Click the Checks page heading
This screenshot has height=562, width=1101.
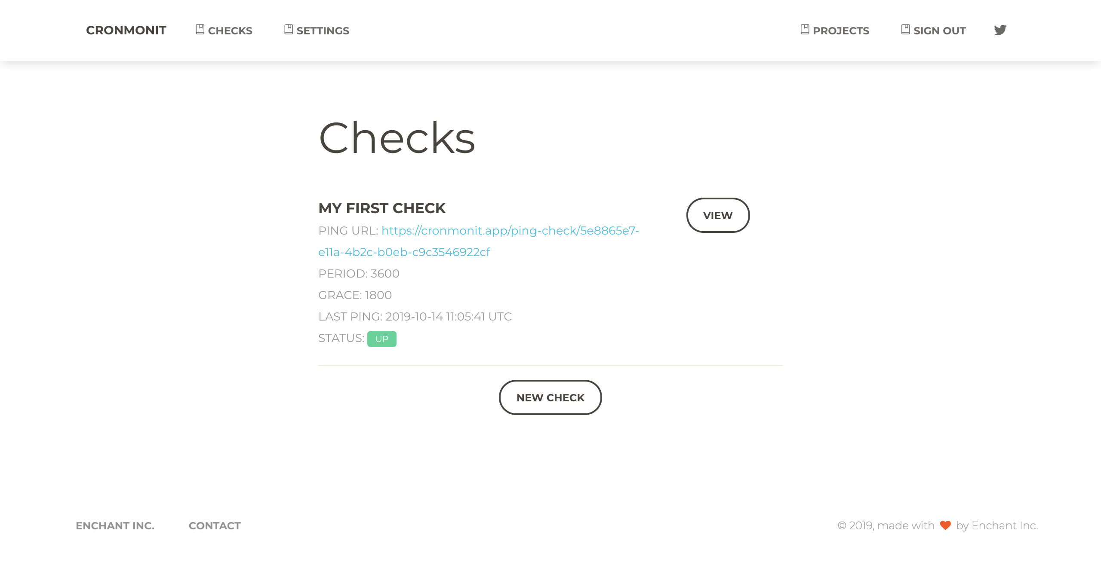tap(397, 138)
